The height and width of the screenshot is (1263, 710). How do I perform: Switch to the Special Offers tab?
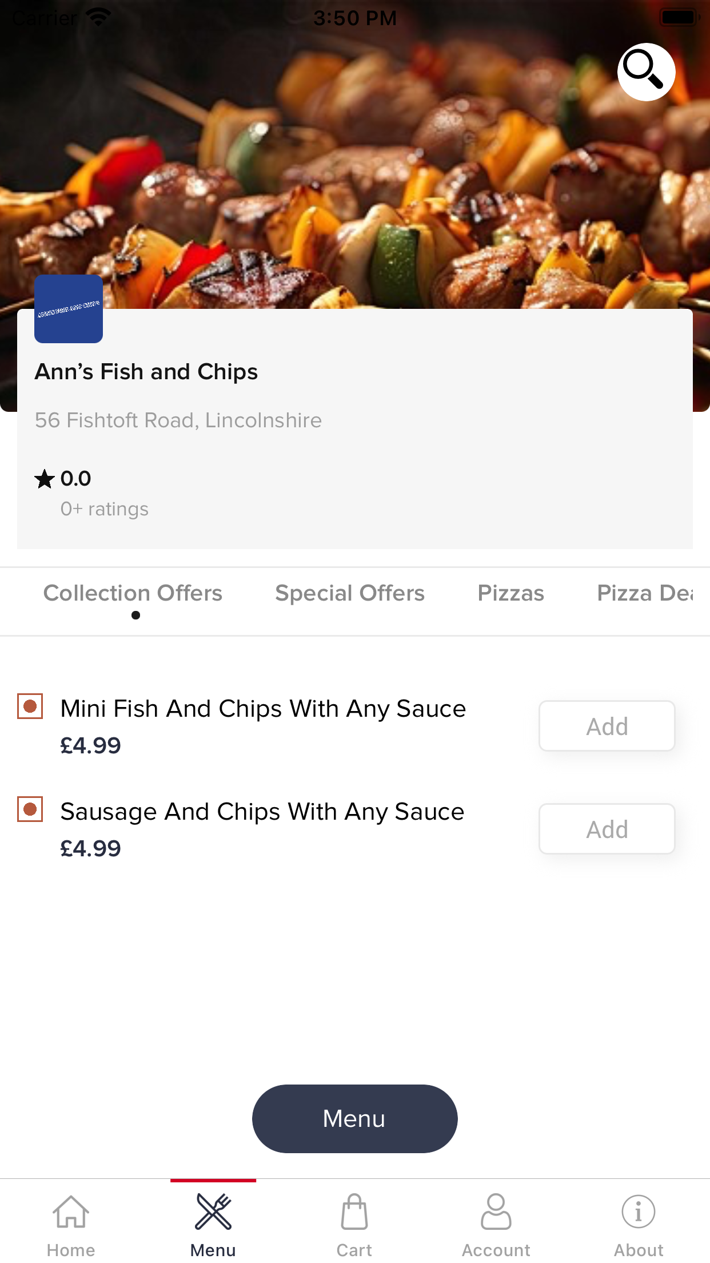tap(350, 593)
